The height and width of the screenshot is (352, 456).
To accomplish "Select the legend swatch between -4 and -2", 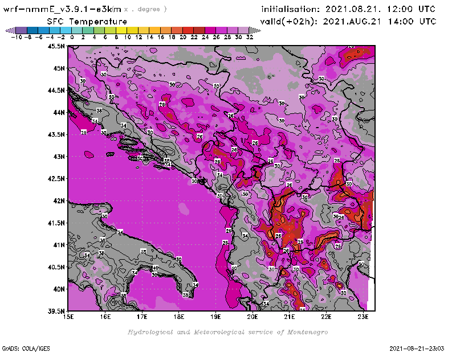I will (x=55, y=30).
